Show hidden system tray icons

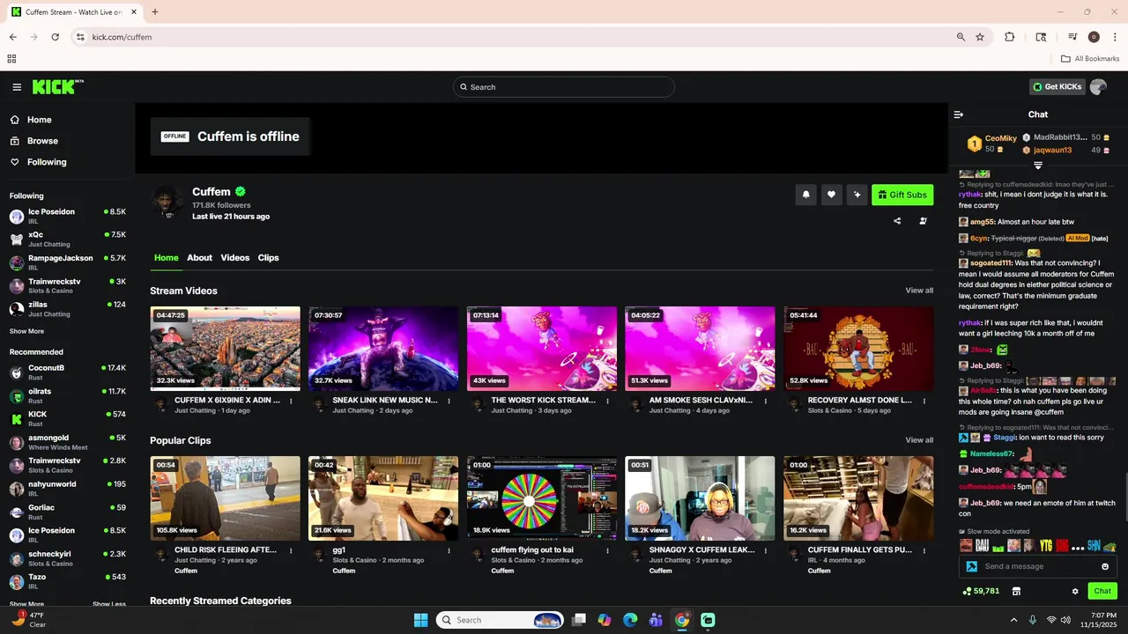point(1013,620)
